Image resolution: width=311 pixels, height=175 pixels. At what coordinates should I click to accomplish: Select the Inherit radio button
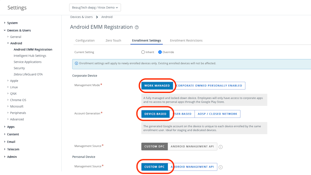(x=143, y=52)
